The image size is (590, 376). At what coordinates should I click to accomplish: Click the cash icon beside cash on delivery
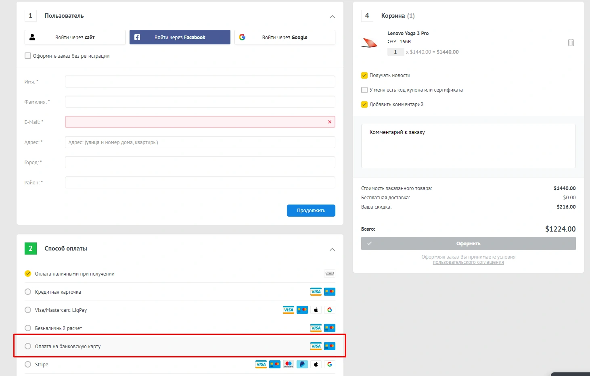tap(329, 274)
